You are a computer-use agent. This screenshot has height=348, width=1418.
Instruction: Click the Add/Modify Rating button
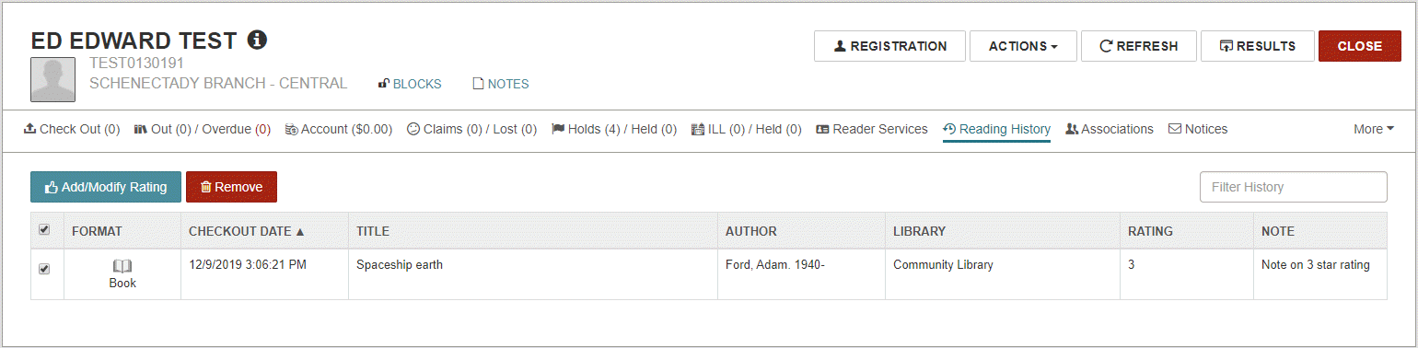pyautogui.click(x=106, y=187)
